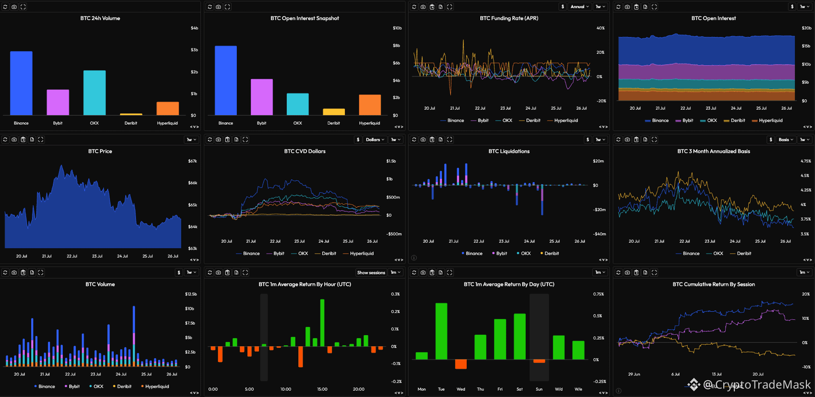Refresh the BTC 24h Volume panel
Screen dimensions: 815x397
(5, 7)
